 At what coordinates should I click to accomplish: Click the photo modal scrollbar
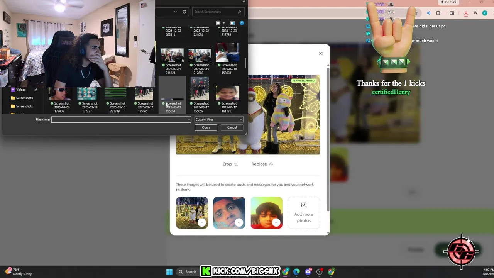[x=328, y=139]
